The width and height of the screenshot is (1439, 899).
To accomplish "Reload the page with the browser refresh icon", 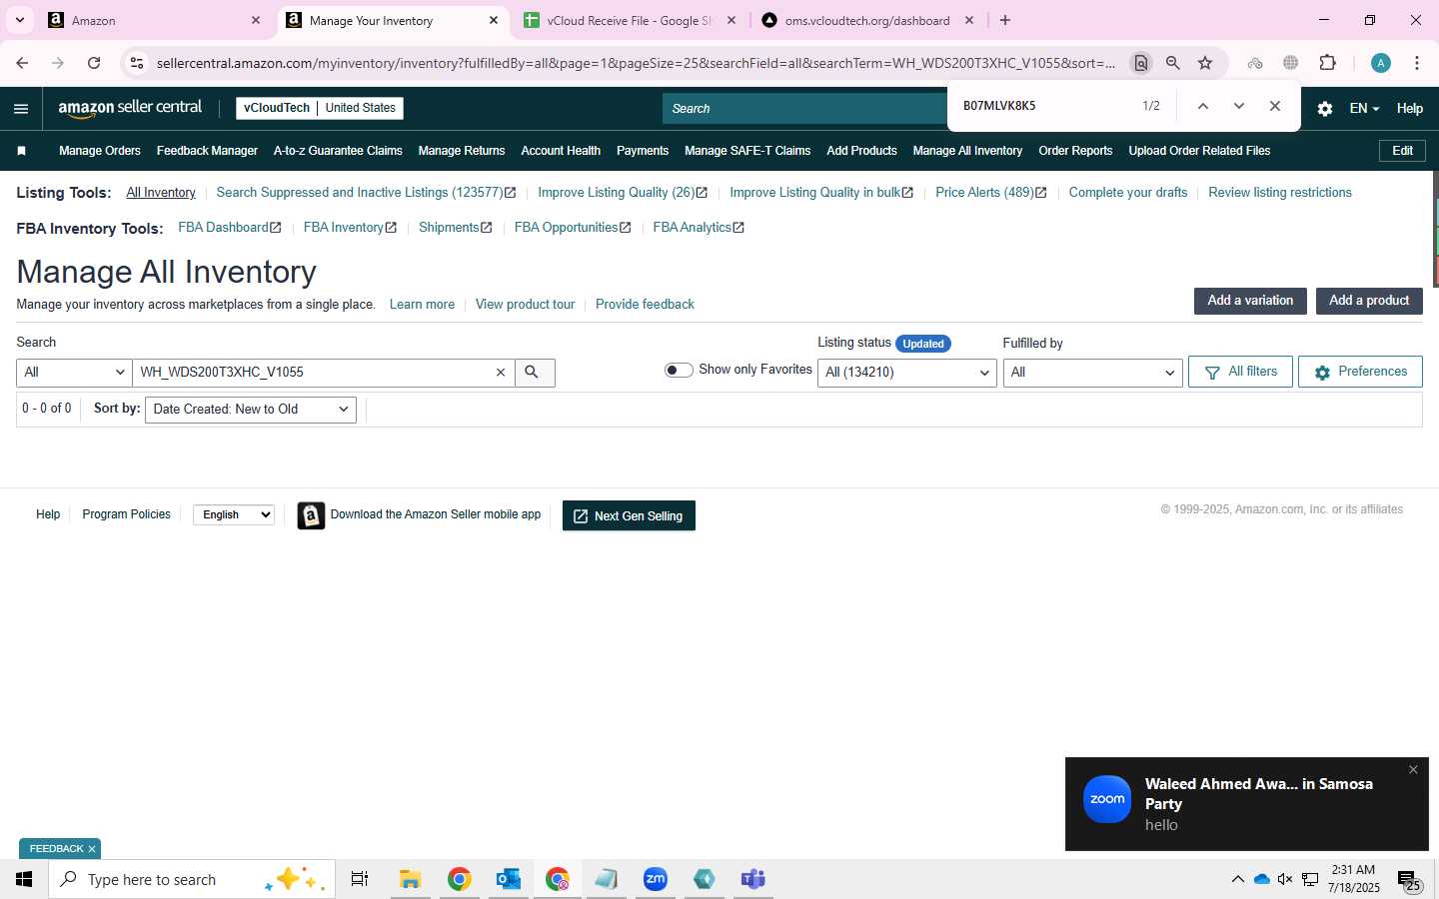I will point(94,63).
